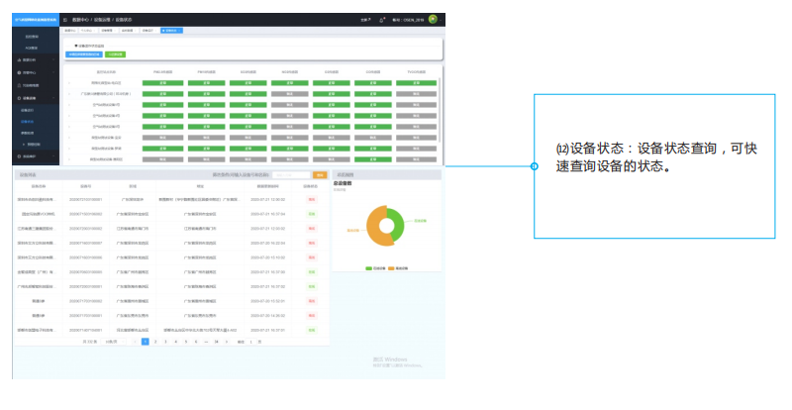Viewport: 792px width, 410px height.
Task: Open the notification bell icon
Action: (382, 20)
